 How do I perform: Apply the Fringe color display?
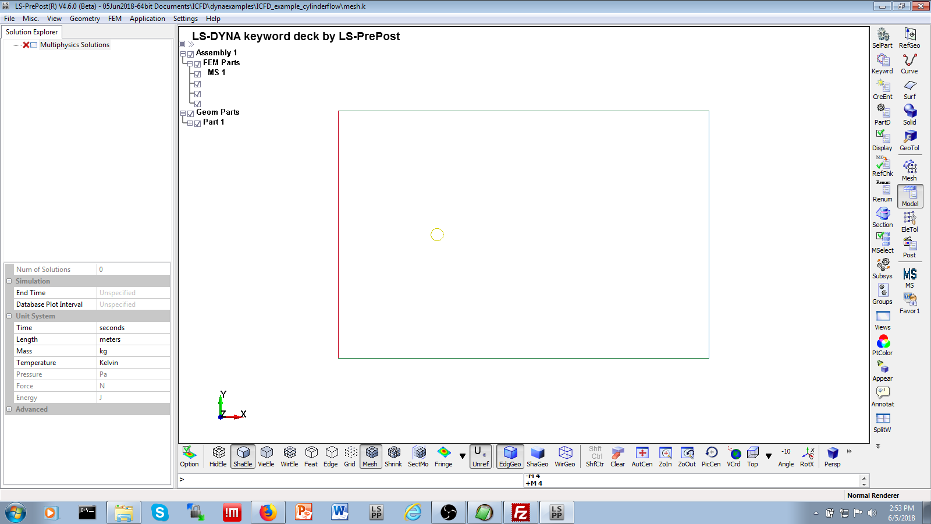[x=443, y=456]
